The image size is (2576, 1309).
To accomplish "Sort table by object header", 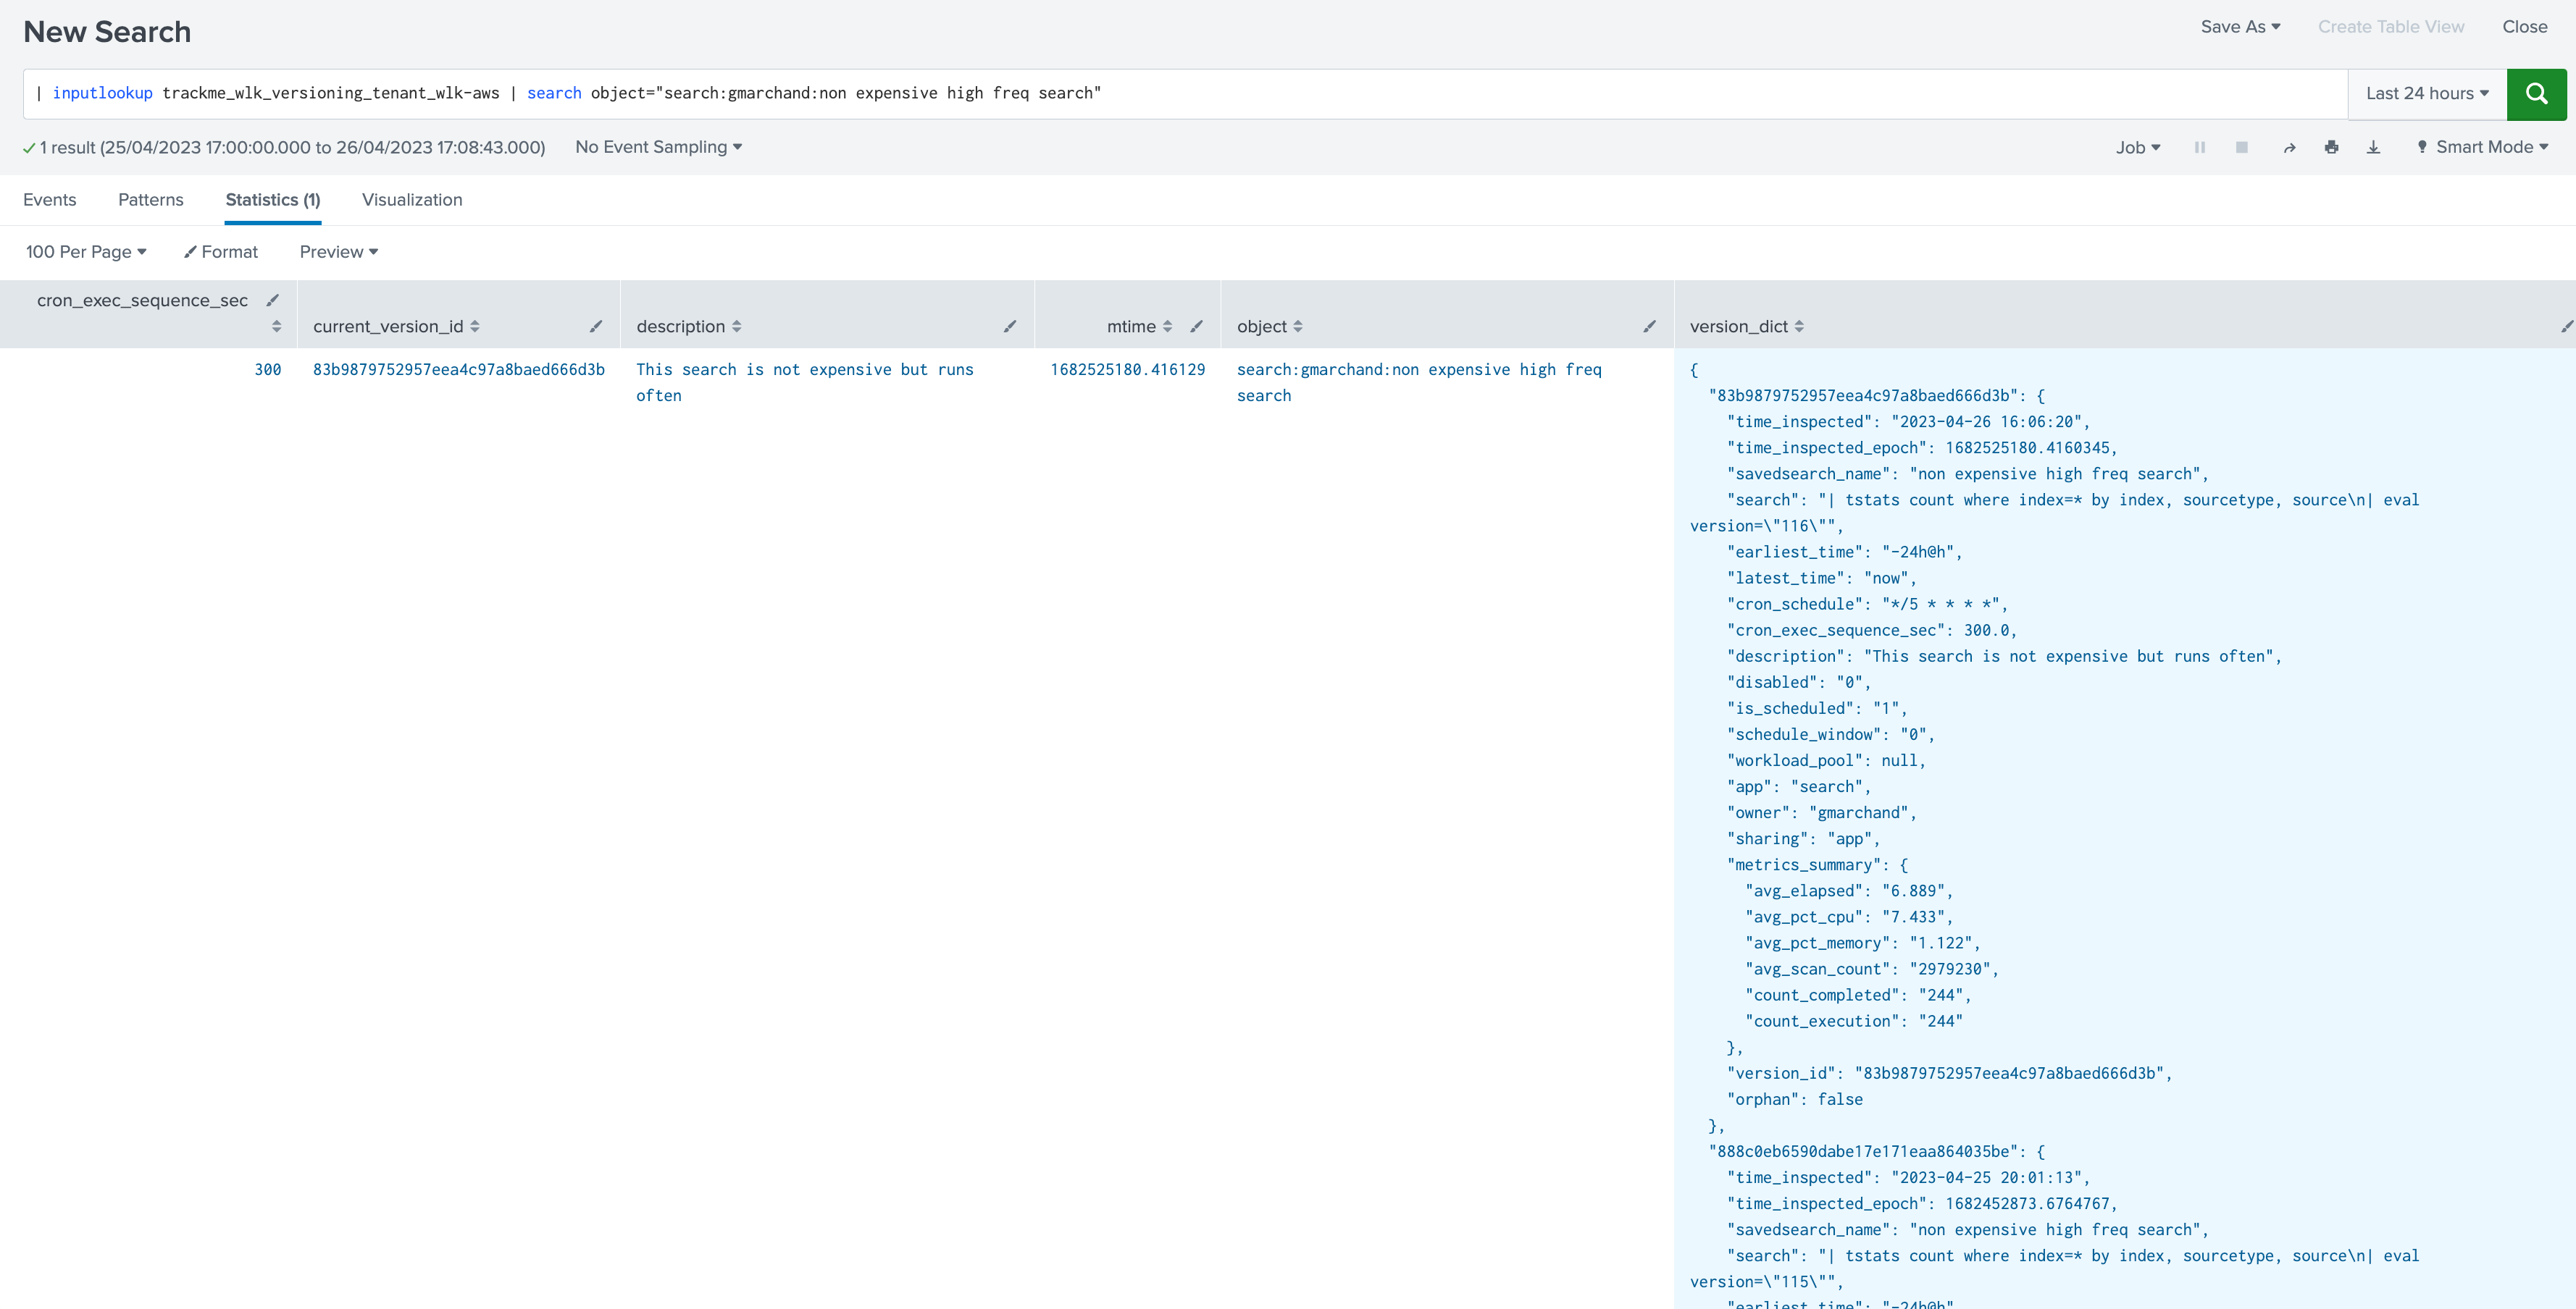I will (x=1270, y=327).
